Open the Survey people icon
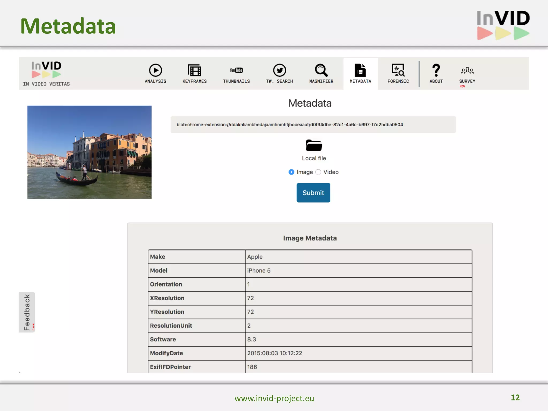The image size is (548, 411). pyautogui.click(x=467, y=70)
